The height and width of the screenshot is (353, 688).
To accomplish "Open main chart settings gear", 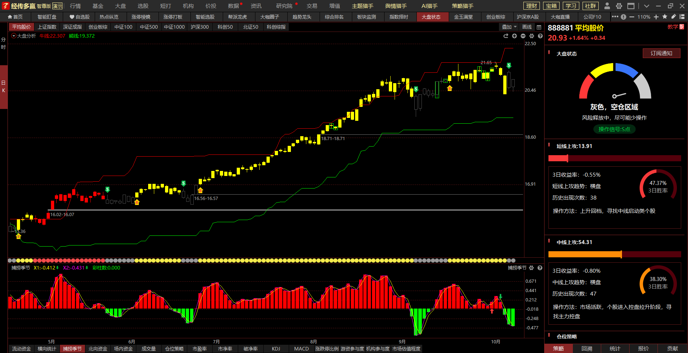I will coord(532,36).
